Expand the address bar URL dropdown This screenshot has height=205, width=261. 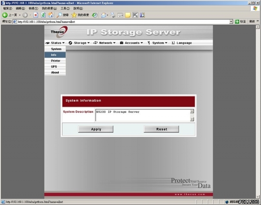click(x=231, y=22)
